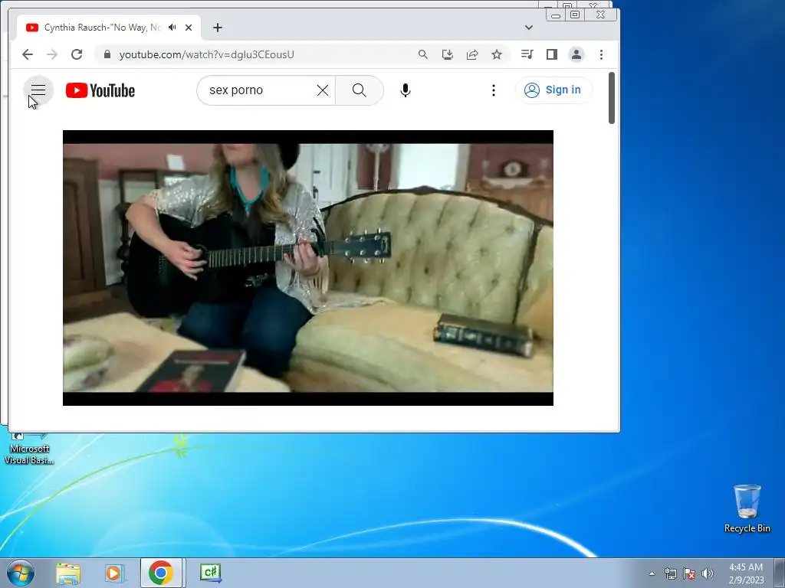The image size is (785, 588).
Task: Install app icon in address bar
Action: click(448, 54)
